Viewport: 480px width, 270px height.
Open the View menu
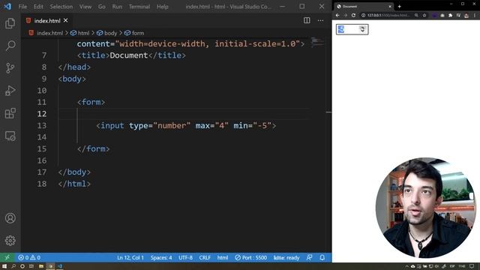pos(85,7)
